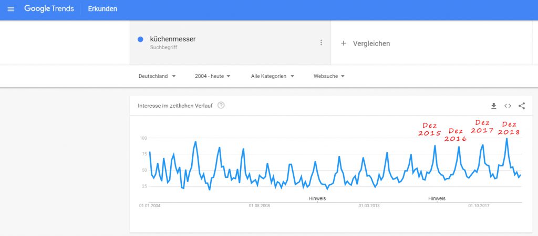538x236 pixels.
Task: Open the embed code icon
Action: click(508, 106)
